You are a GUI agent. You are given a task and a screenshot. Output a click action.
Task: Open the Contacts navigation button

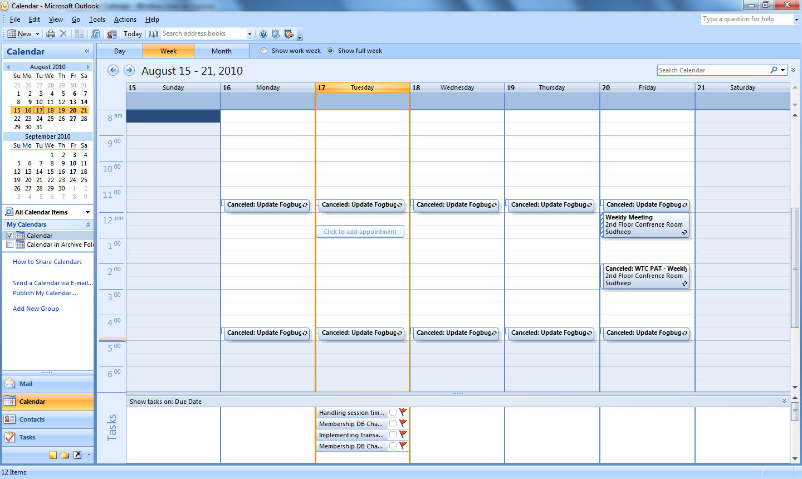point(48,419)
